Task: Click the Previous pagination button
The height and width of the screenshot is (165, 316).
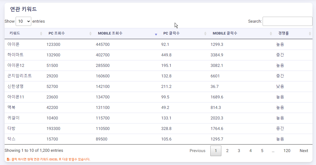Action: [197, 151]
